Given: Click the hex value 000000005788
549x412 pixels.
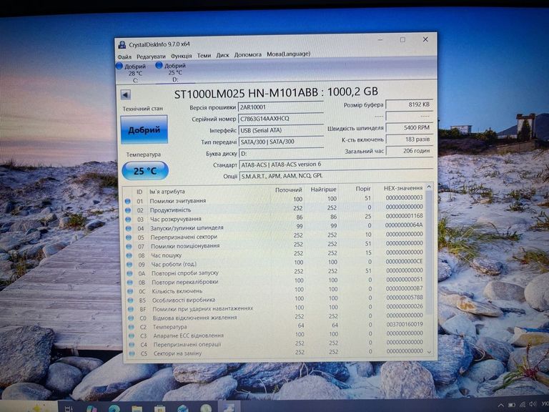Looking at the screenshot, I should pos(405,298).
